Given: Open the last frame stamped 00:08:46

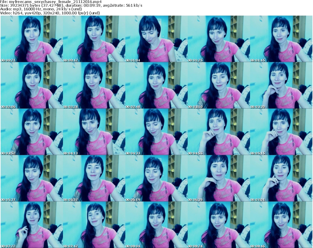Looking at the screenshot, I should pyautogui.click(x=281, y=225).
